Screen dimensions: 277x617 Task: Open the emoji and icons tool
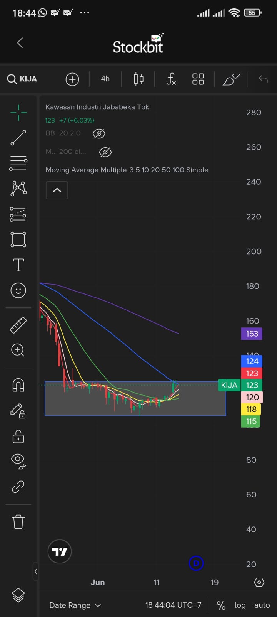18,290
